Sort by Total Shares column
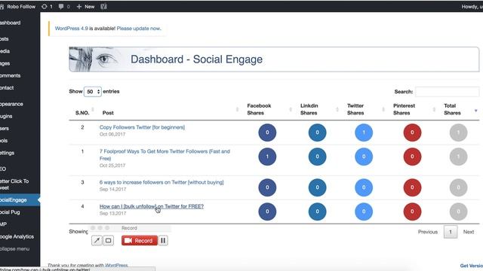Image resolution: width=483 pixels, height=271 pixels. click(x=452, y=109)
